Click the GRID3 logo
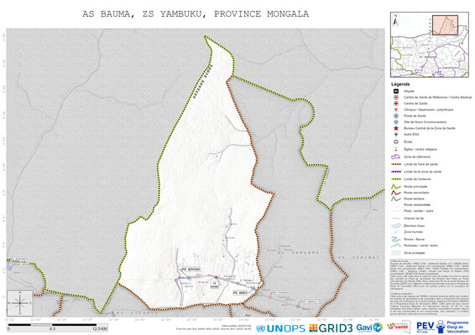 [331, 328]
